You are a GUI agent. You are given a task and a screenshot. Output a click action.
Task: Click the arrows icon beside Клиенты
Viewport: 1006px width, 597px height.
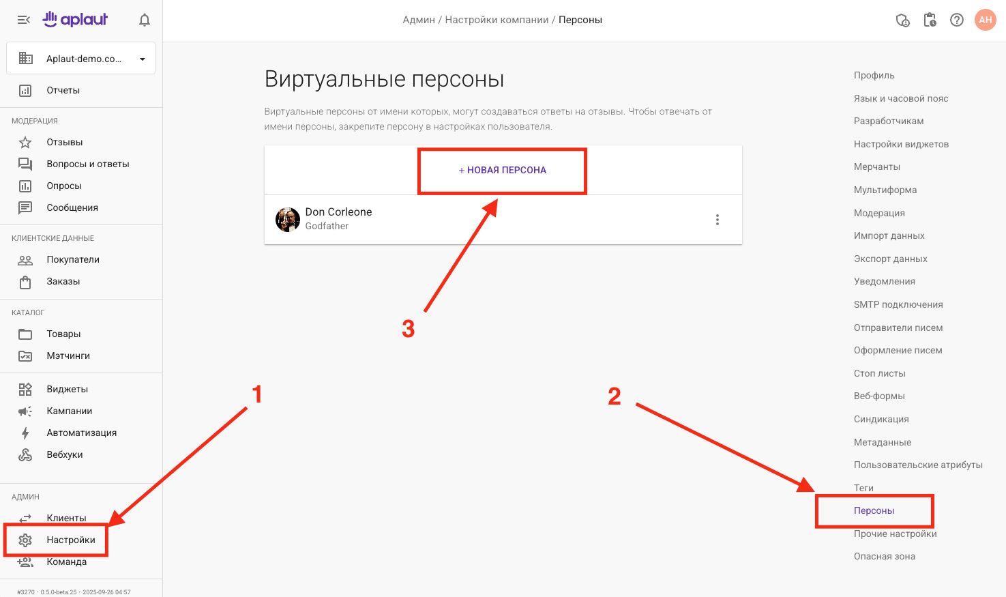[x=25, y=518]
